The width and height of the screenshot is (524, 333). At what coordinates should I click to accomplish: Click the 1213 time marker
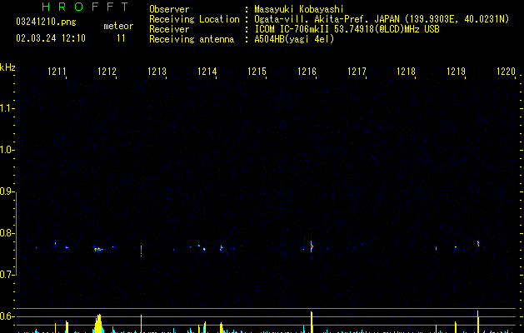pyautogui.click(x=157, y=72)
